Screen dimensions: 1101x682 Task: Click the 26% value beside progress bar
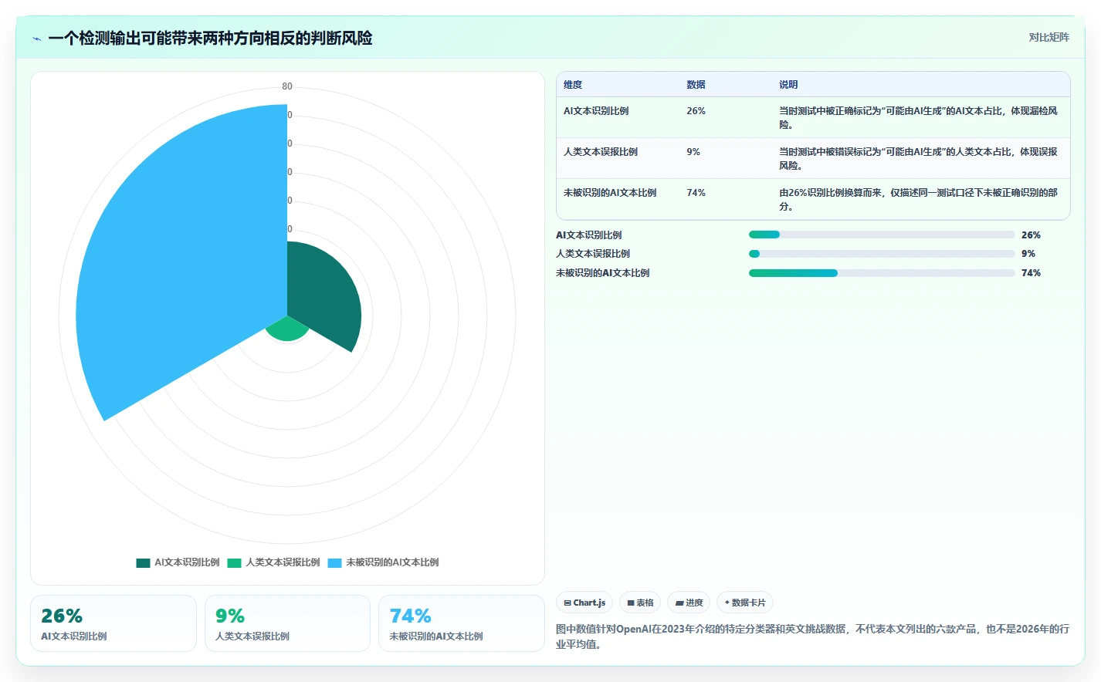[1031, 235]
